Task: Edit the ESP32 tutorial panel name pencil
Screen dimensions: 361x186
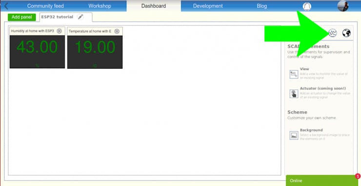Action: click(x=80, y=17)
